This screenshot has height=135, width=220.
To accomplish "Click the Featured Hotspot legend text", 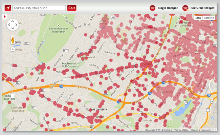I will coord(202,8).
